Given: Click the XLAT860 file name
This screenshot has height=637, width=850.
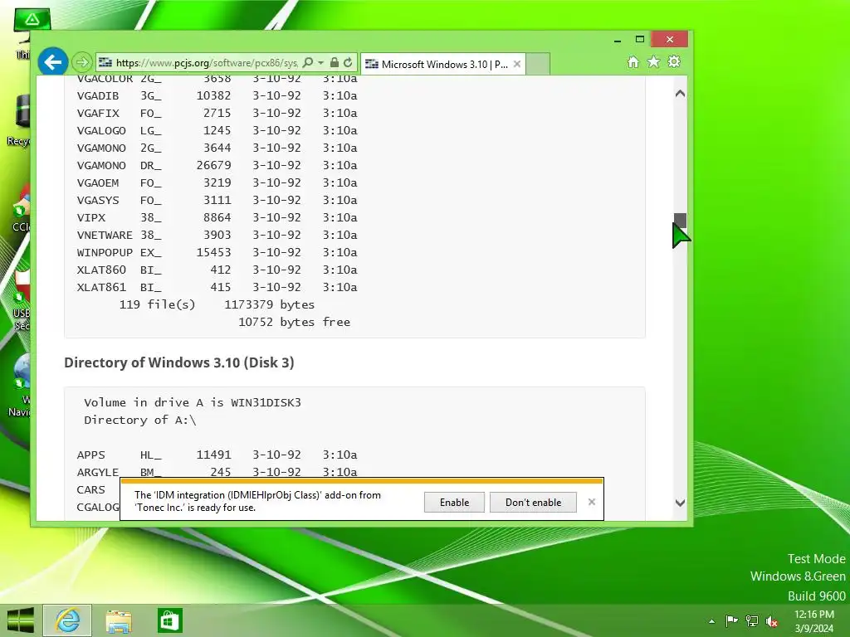Looking at the screenshot, I should [x=101, y=270].
